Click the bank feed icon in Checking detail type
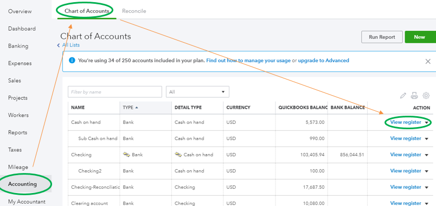The image size is (436, 206). pos(178,155)
